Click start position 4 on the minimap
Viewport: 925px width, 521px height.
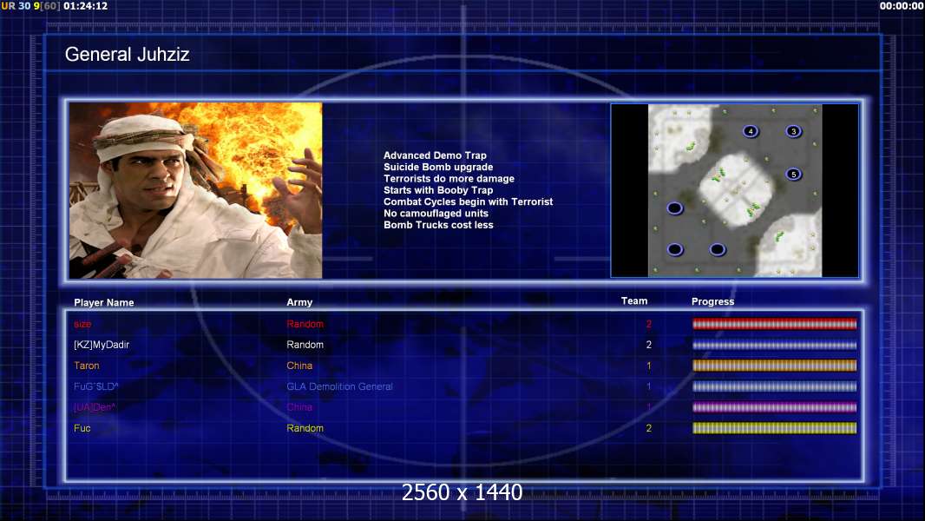click(751, 131)
